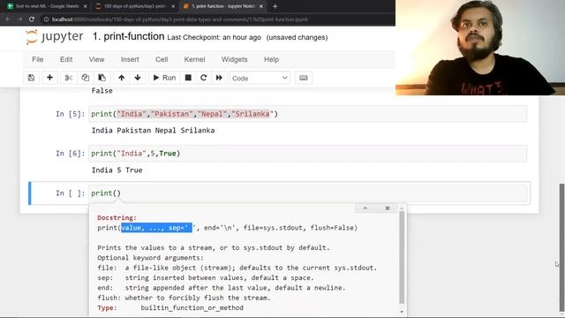The image size is (565, 318).
Task: Click the builtin_function_or_method type text
Action: point(192,308)
